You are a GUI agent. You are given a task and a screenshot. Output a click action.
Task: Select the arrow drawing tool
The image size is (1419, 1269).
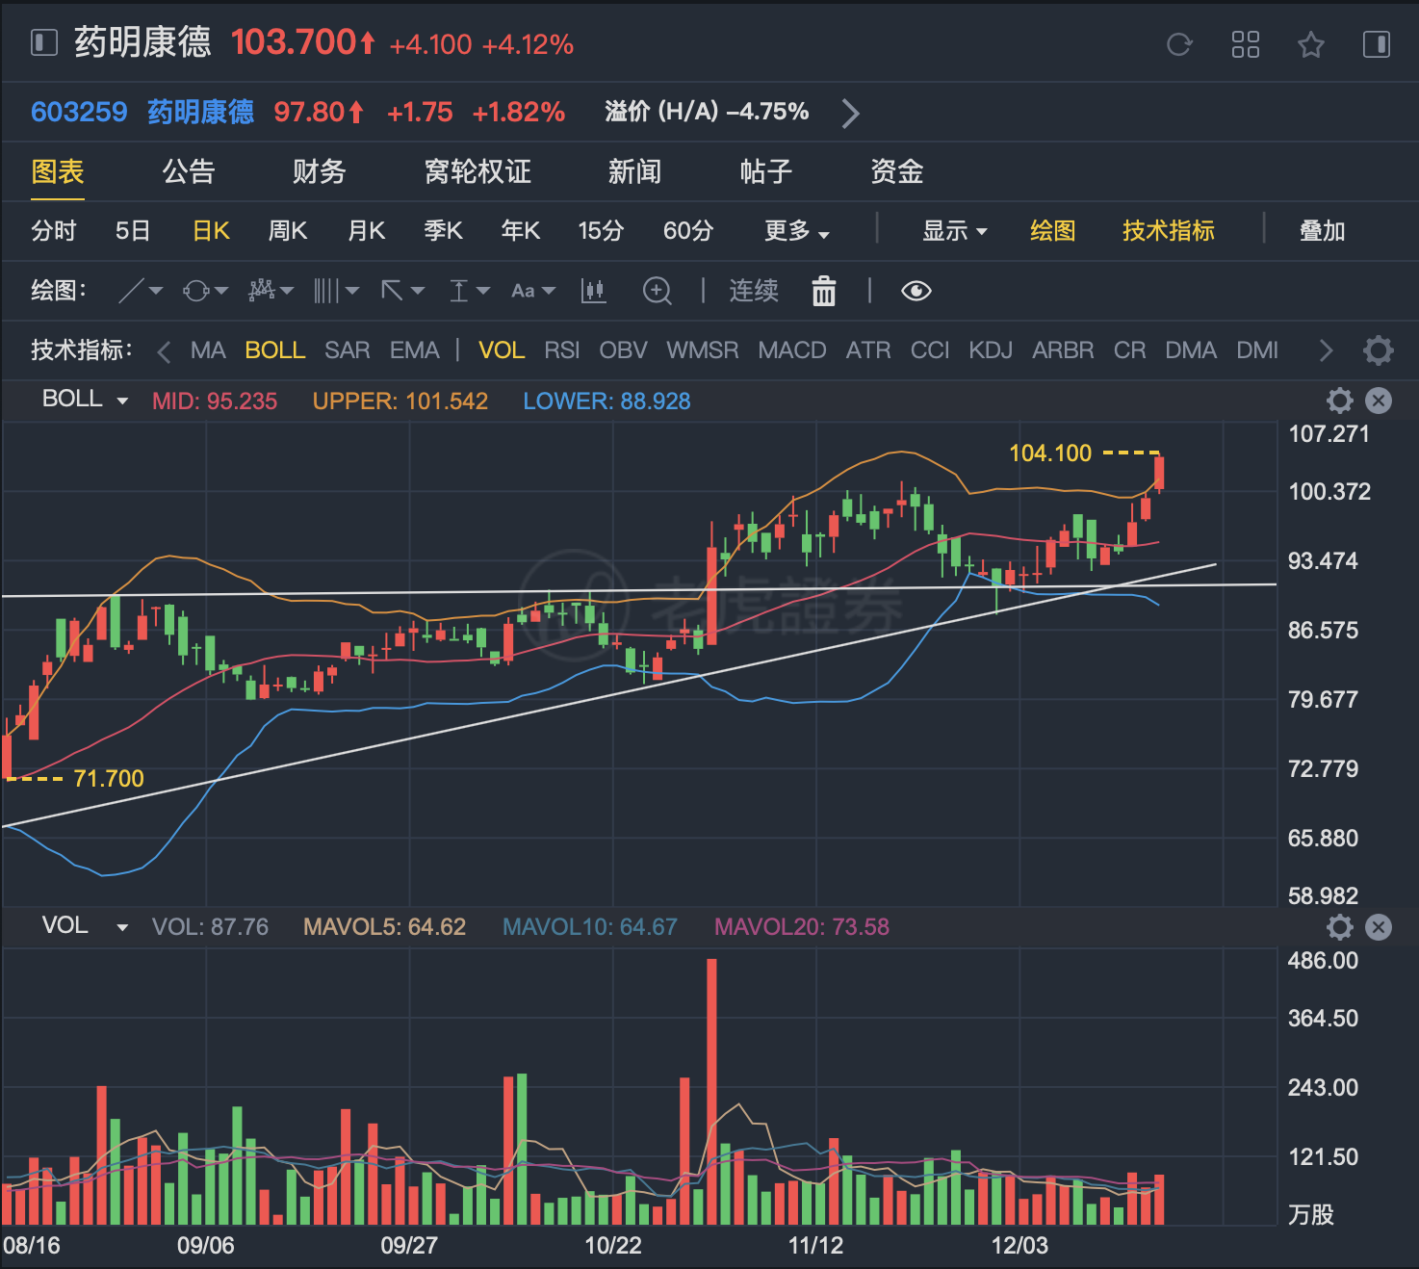[x=392, y=291]
